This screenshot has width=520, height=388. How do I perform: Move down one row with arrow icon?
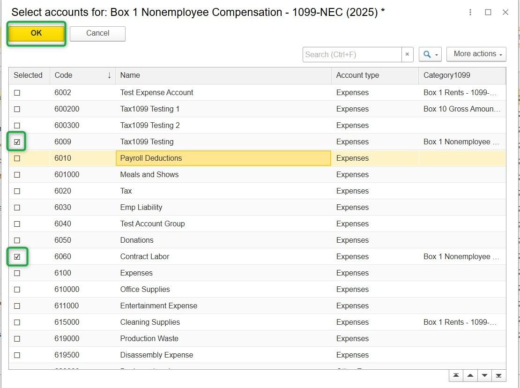[484, 376]
